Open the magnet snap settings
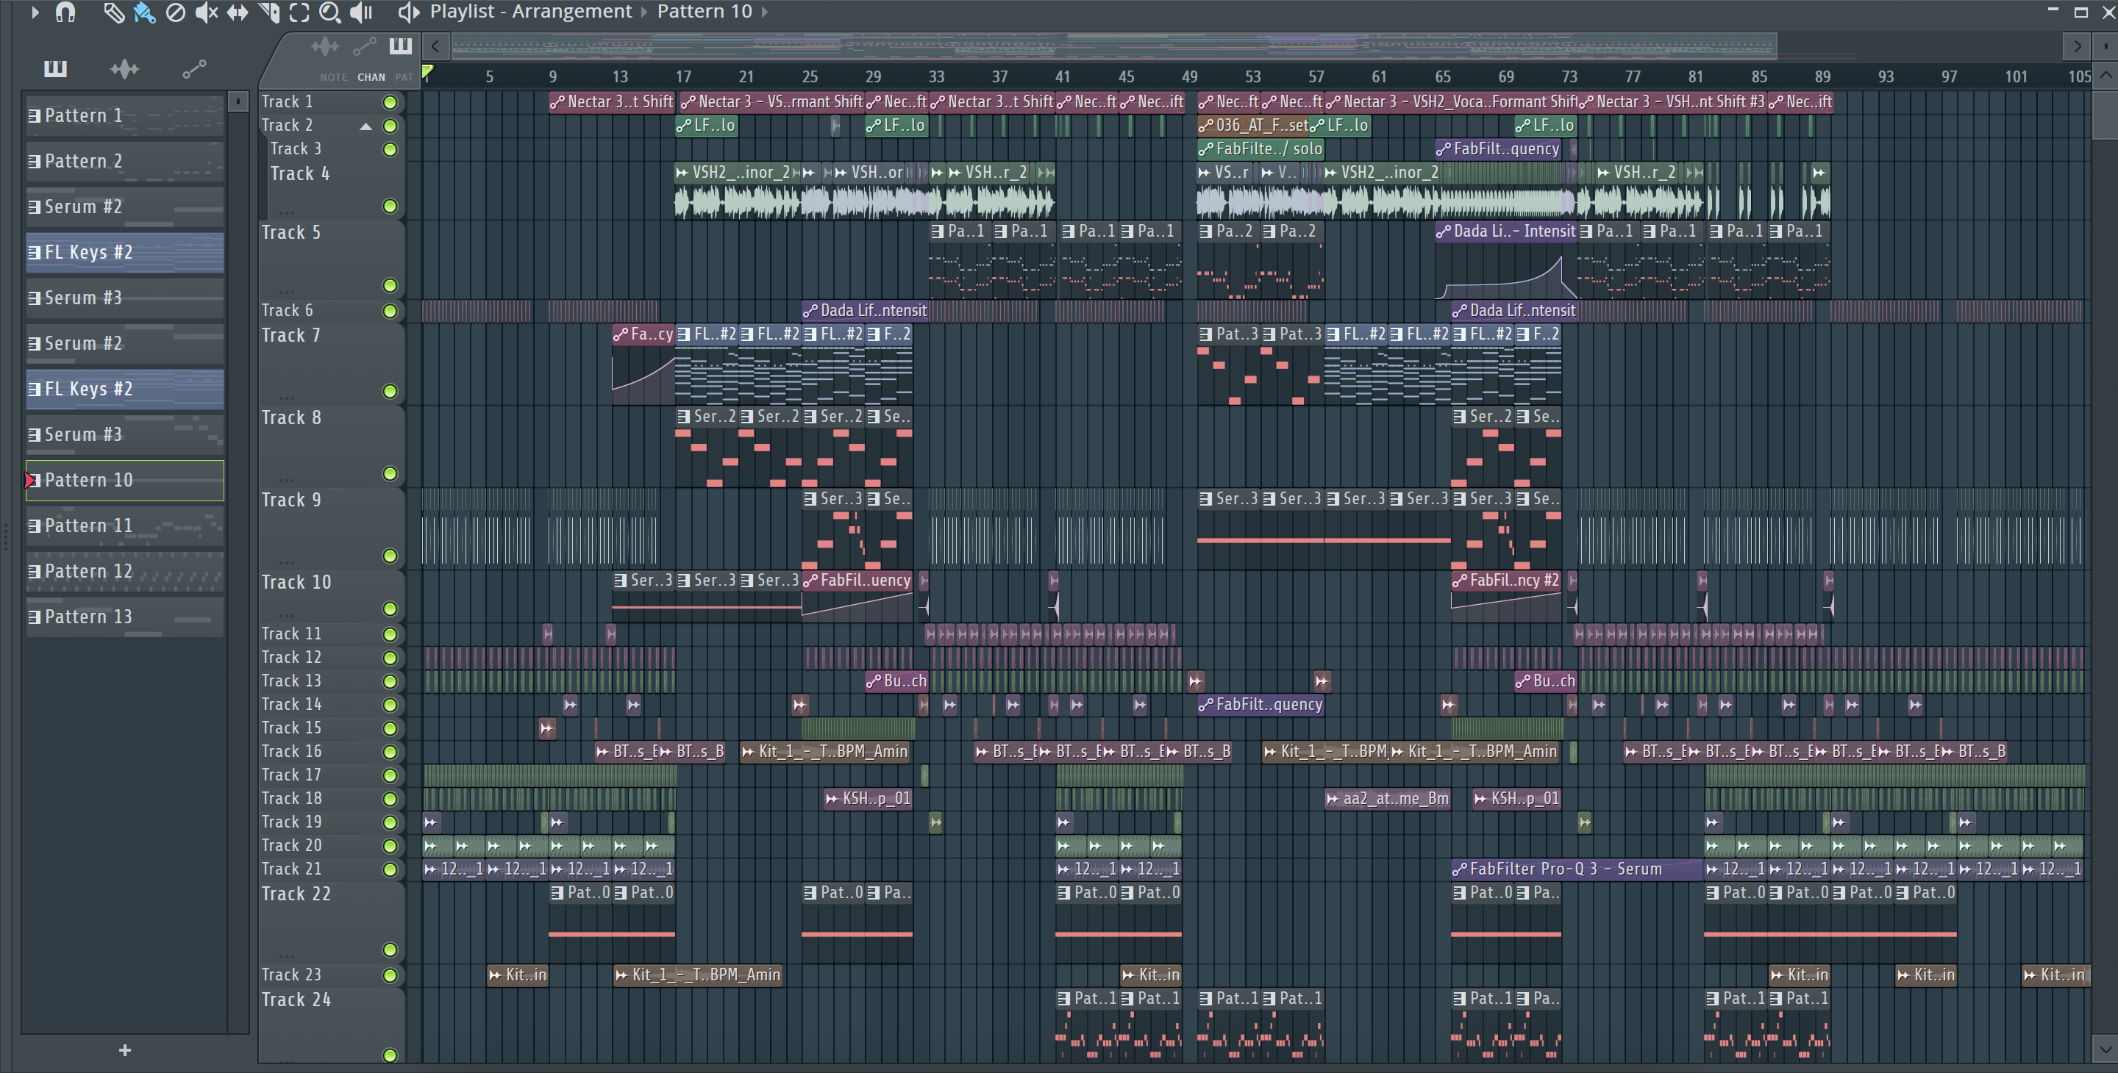Screen dimensions: 2118x1073 (65, 12)
